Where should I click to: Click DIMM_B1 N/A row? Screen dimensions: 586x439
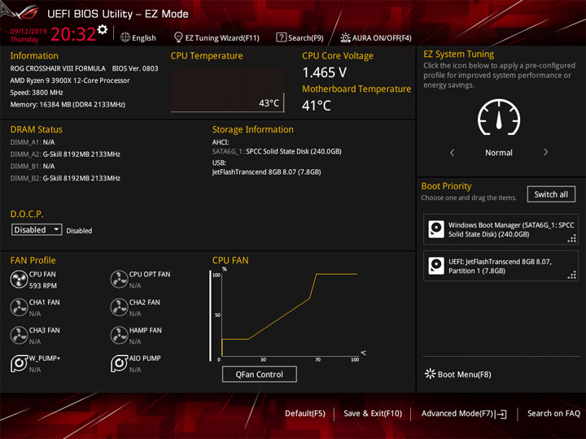tap(33, 166)
